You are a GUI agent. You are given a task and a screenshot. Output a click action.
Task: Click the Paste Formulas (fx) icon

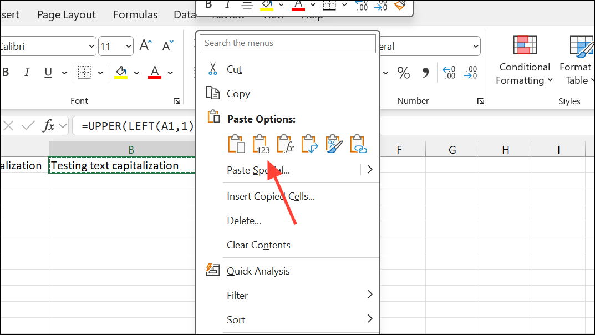pyautogui.click(x=285, y=144)
